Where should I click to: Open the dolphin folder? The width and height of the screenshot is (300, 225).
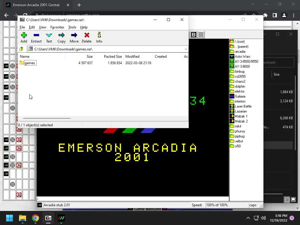point(237,86)
